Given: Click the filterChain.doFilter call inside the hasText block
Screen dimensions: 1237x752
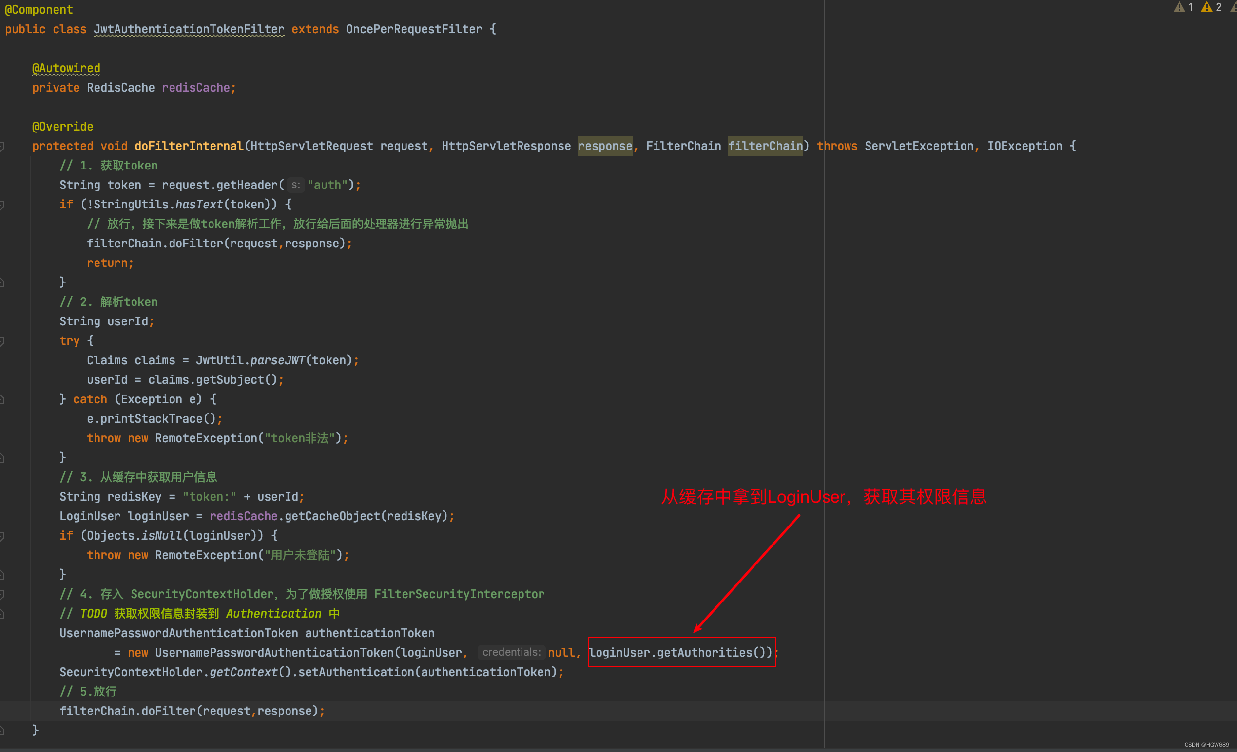Looking at the screenshot, I should pos(219,244).
